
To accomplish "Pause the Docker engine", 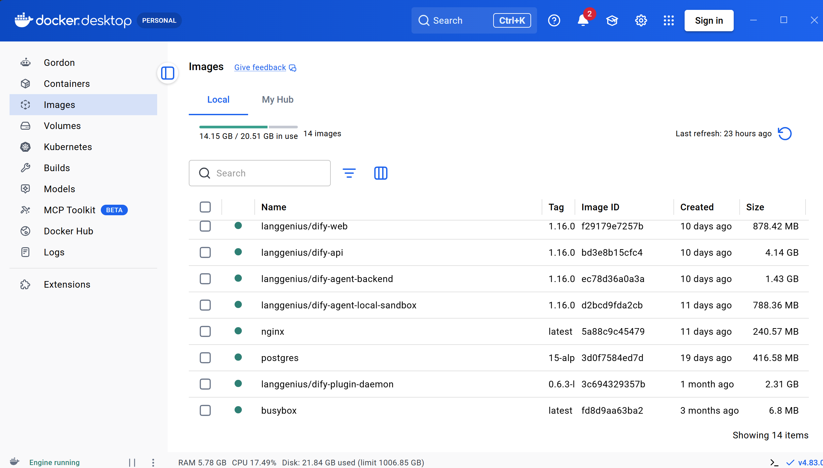I will coord(132,462).
